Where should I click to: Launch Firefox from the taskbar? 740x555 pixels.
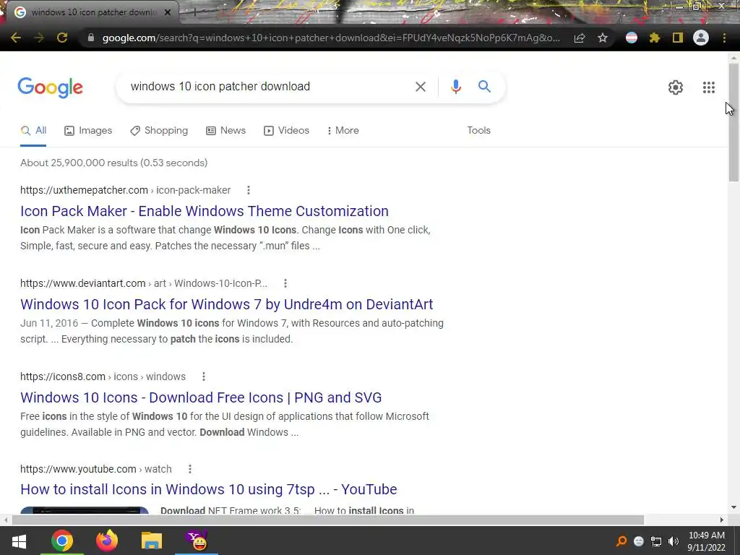click(107, 541)
